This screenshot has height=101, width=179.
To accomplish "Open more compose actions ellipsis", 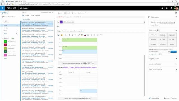I will (86, 13).
